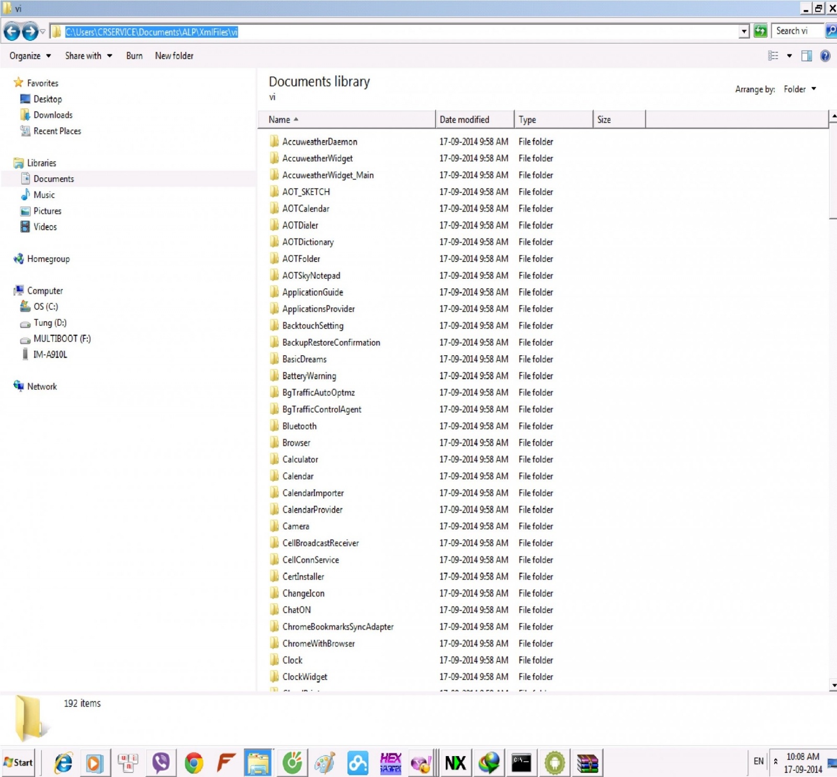Sort by the Size column header
The width and height of the screenshot is (837, 777).
click(x=620, y=120)
